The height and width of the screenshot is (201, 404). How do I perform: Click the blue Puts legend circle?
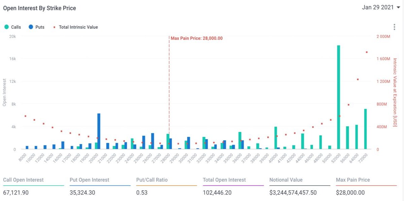tap(31, 27)
